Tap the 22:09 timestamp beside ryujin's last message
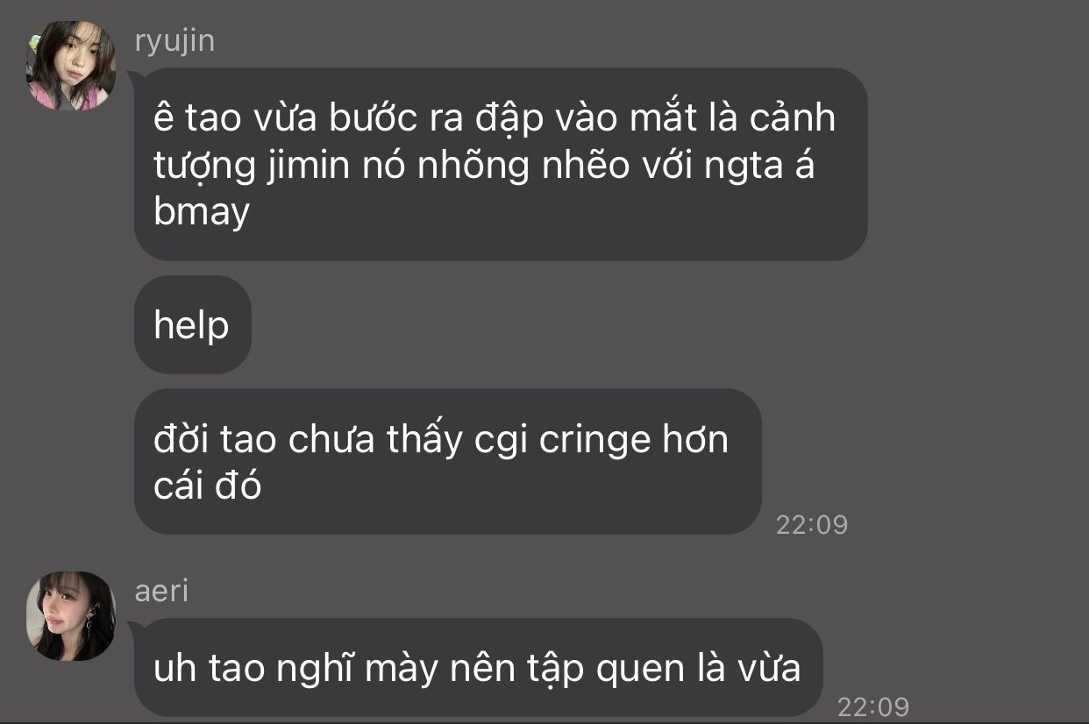The image size is (1089, 724). tap(812, 524)
